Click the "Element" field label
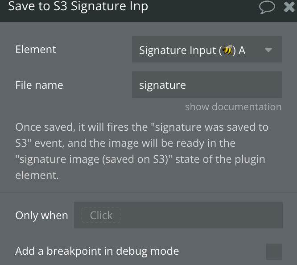Screen dimensions: 297x265 36,50
